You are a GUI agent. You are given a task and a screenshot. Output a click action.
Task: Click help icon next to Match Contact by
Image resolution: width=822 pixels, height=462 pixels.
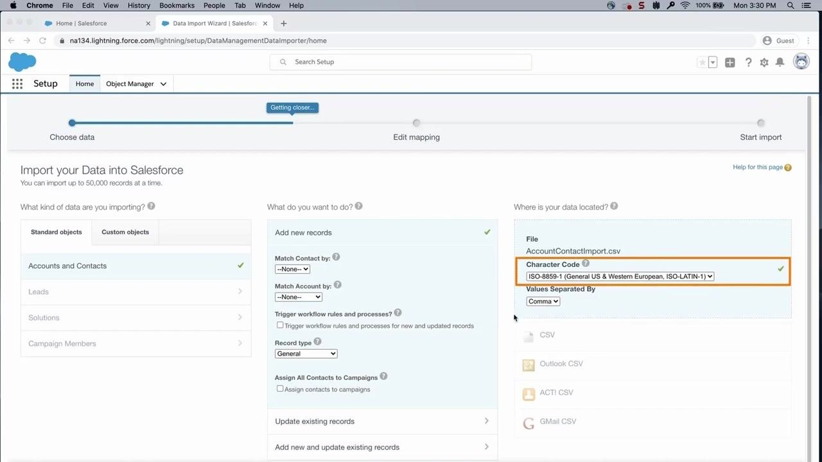tap(336, 257)
